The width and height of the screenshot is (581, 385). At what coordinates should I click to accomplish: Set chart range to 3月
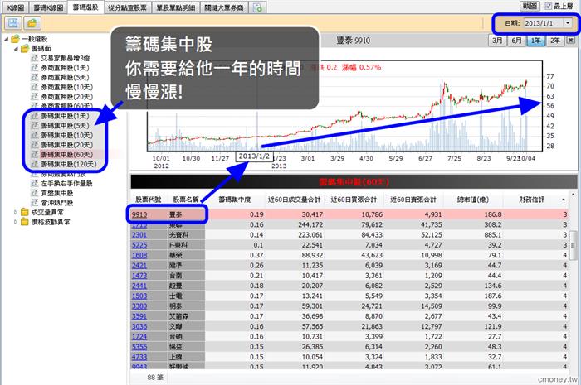pos(497,41)
